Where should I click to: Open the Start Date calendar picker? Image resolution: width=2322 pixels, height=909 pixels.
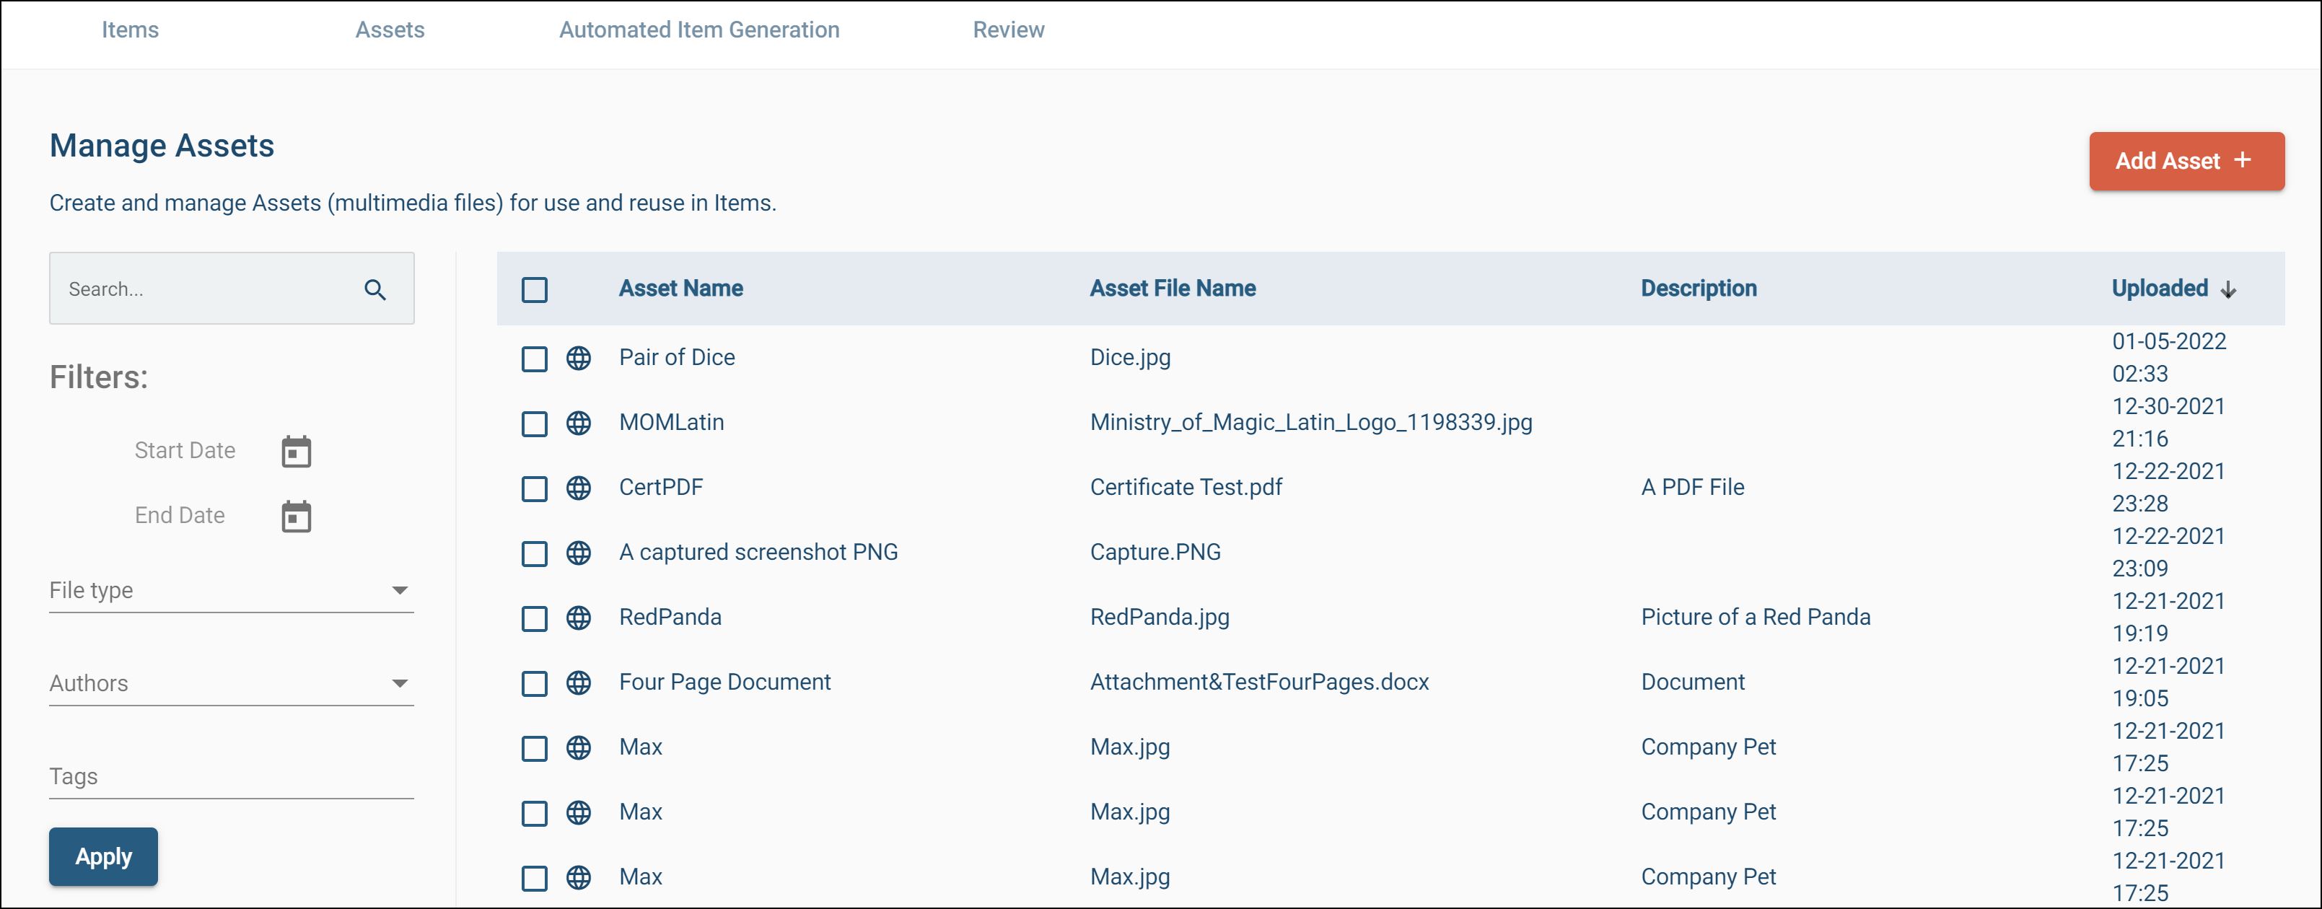tap(296, 452)
